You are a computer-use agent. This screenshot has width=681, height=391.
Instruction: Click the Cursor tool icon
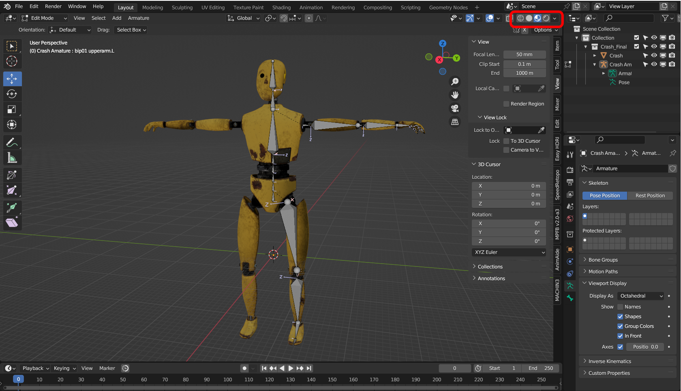[x=12, y=61]
